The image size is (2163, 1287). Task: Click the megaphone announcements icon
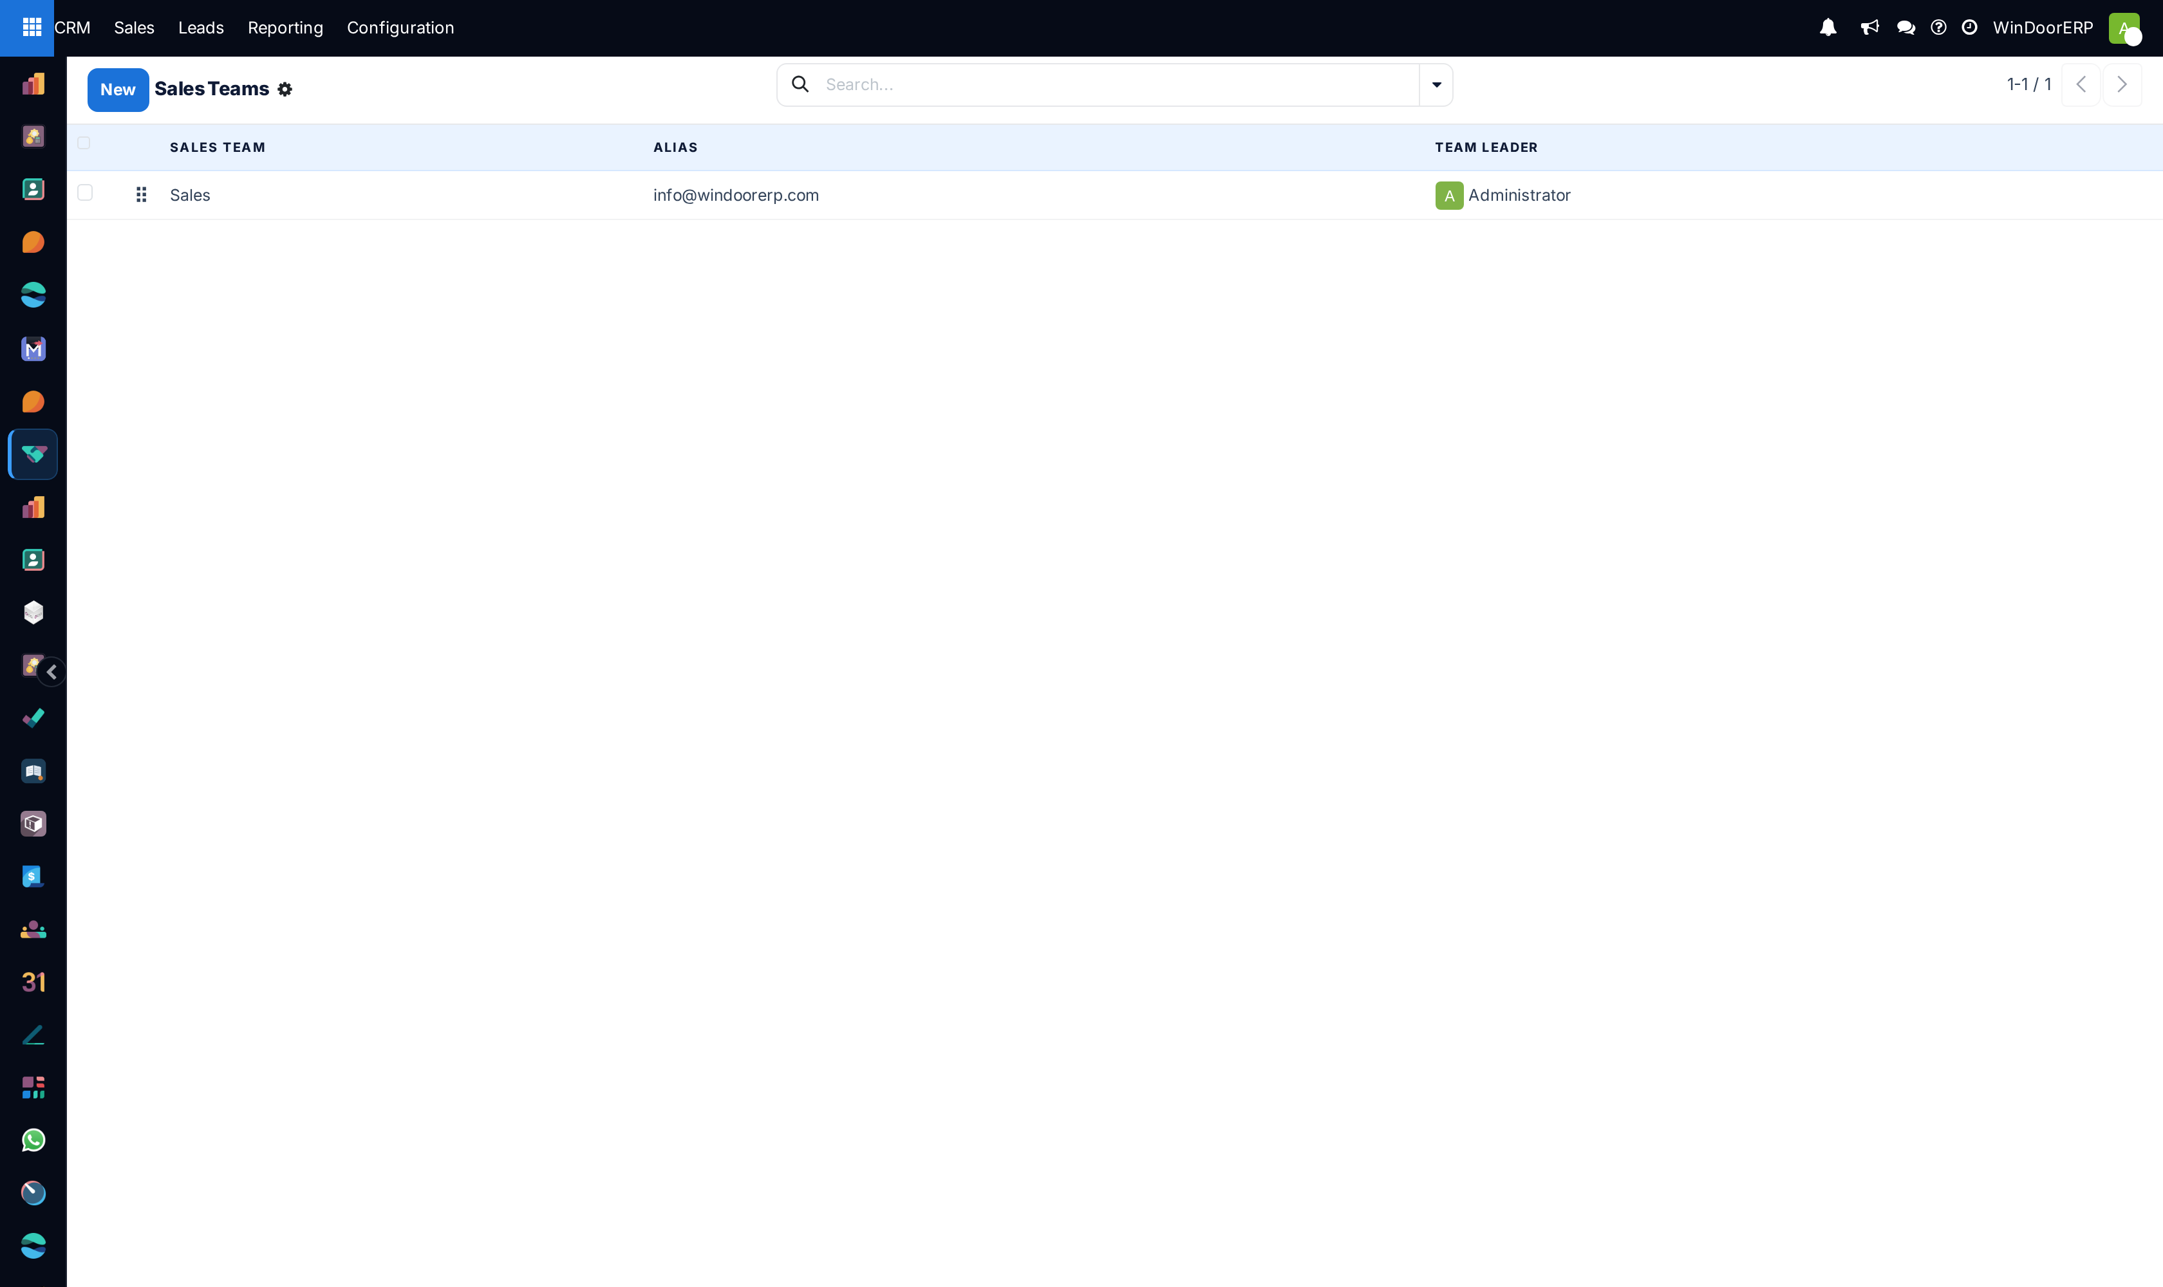click(1869, 28)
